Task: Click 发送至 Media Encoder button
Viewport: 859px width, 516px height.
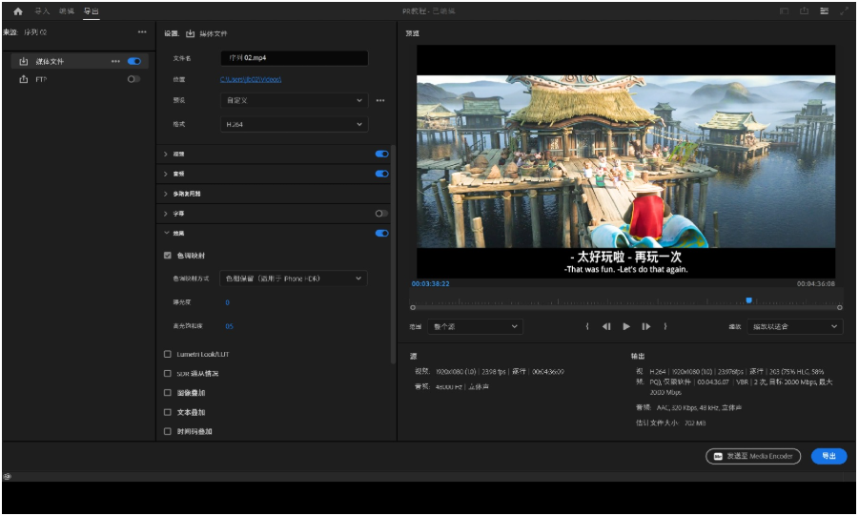Action: click(x=753, y=456)
